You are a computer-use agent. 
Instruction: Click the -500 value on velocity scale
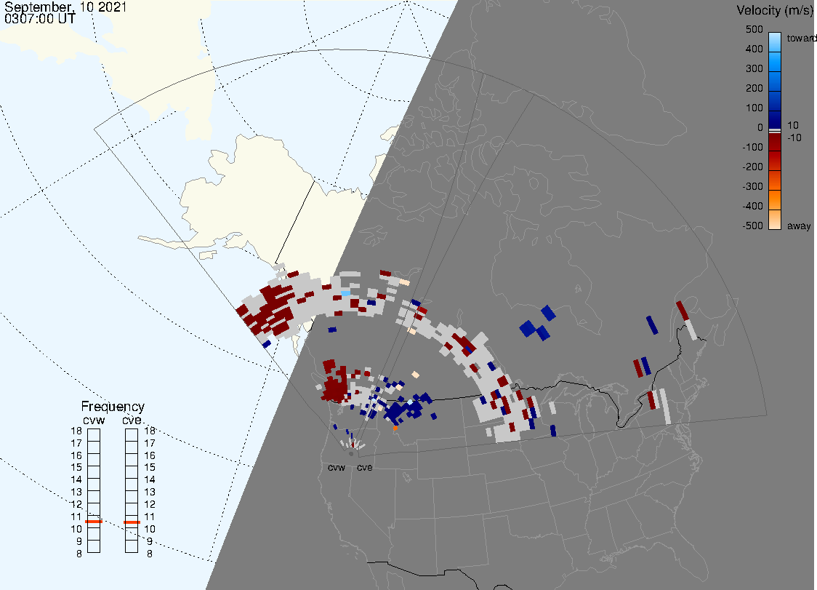pos(752,226)
